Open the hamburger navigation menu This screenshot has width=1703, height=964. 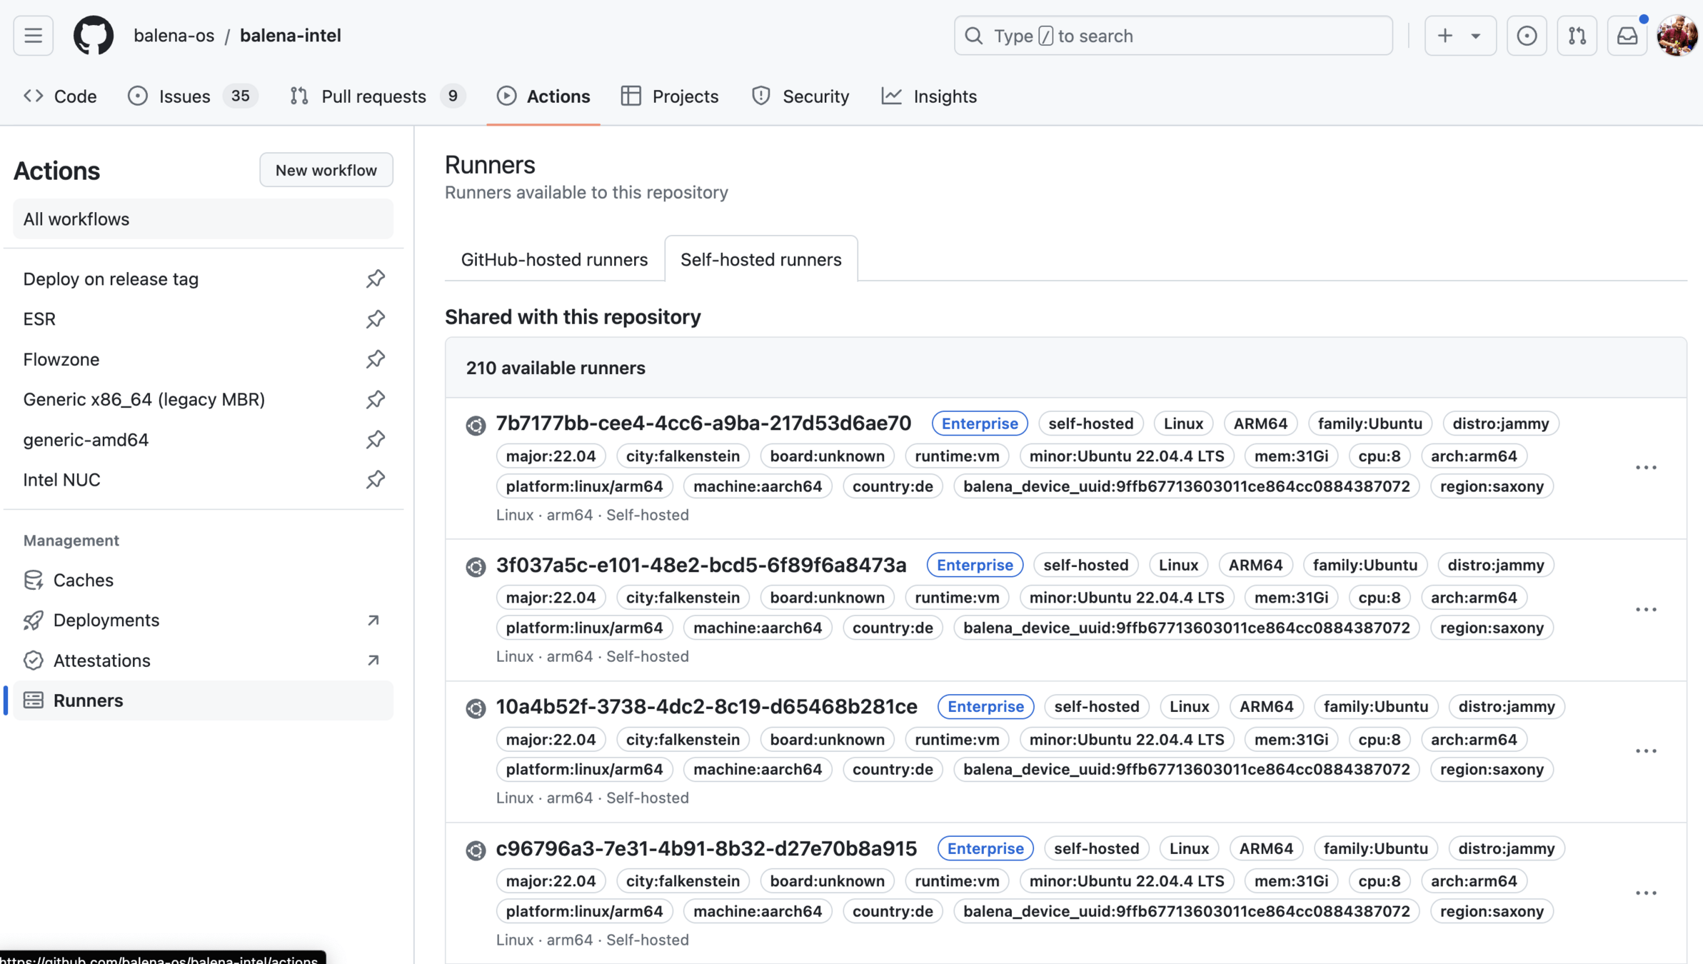click(x=33, y=36)
